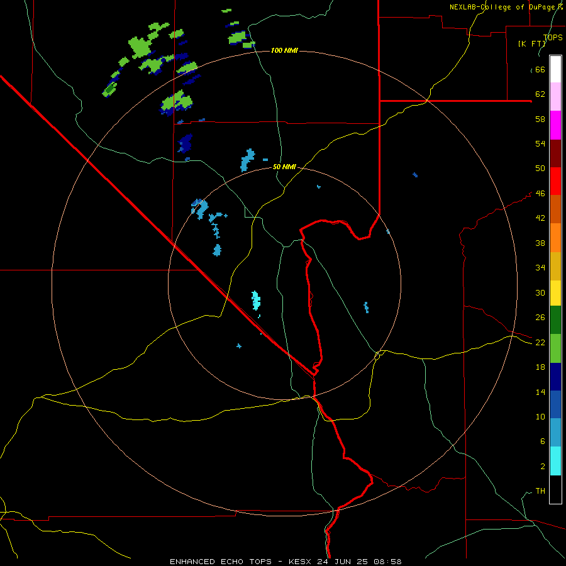
Task: Click the '2' legend value
Action: click(543, 467)
